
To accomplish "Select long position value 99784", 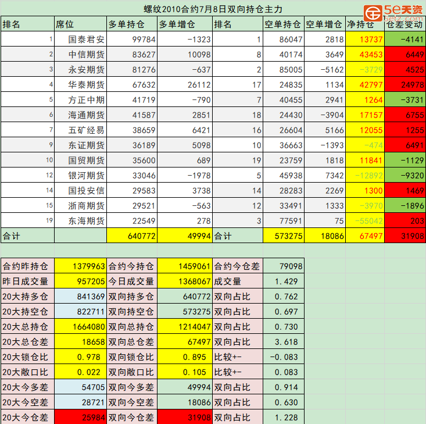I will click(x=132, y=40).
